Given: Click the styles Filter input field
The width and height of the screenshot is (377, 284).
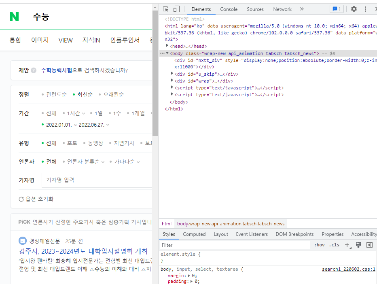Looking at the screenshot, I should click(235, 245).
